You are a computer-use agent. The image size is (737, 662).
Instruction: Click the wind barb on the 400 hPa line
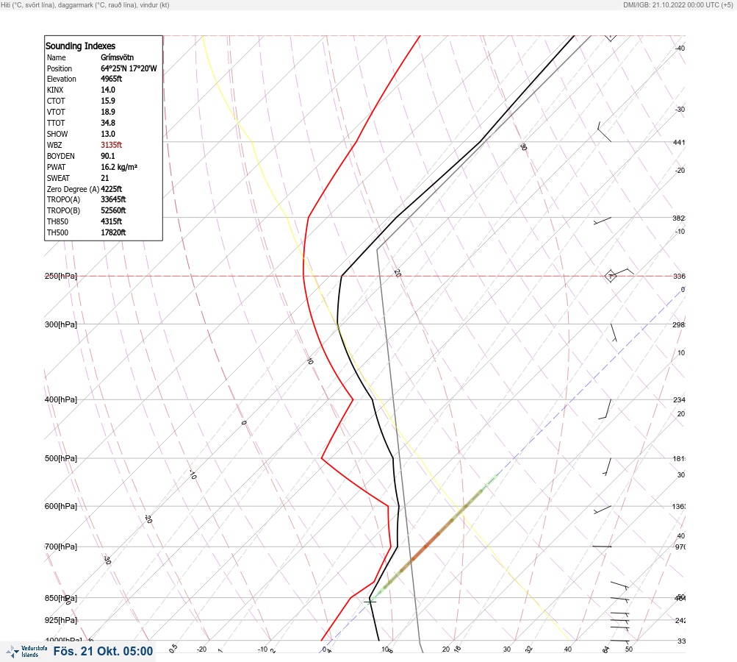pyautogui.click(x=605, y=409)
